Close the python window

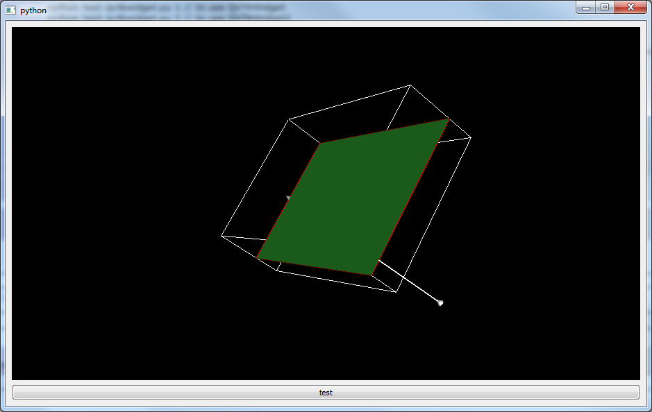click(x=630, y=8)
